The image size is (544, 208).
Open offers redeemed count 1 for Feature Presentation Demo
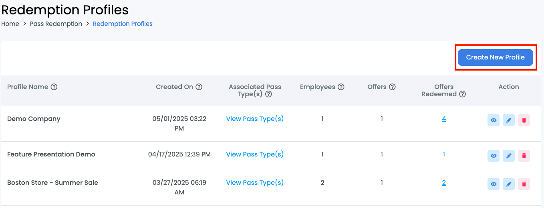click(444, 154)
